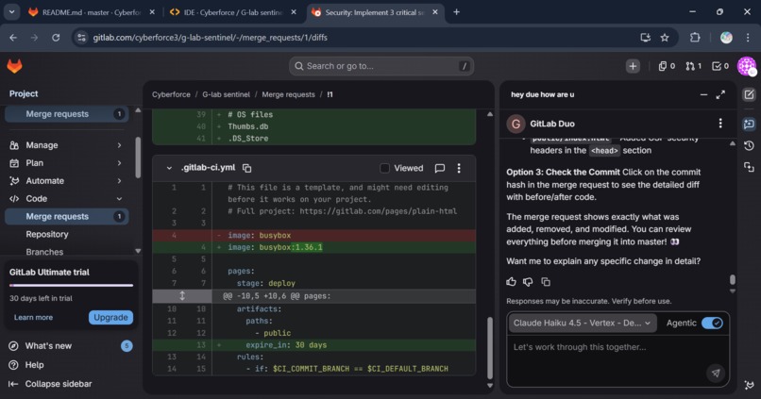761x399 pixels.
Task: Go to G-lab sentinel breadcrumb link
Action: 227,94
